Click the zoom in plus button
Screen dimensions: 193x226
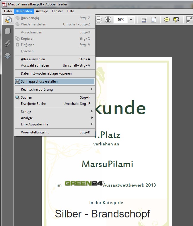[108, 20]
